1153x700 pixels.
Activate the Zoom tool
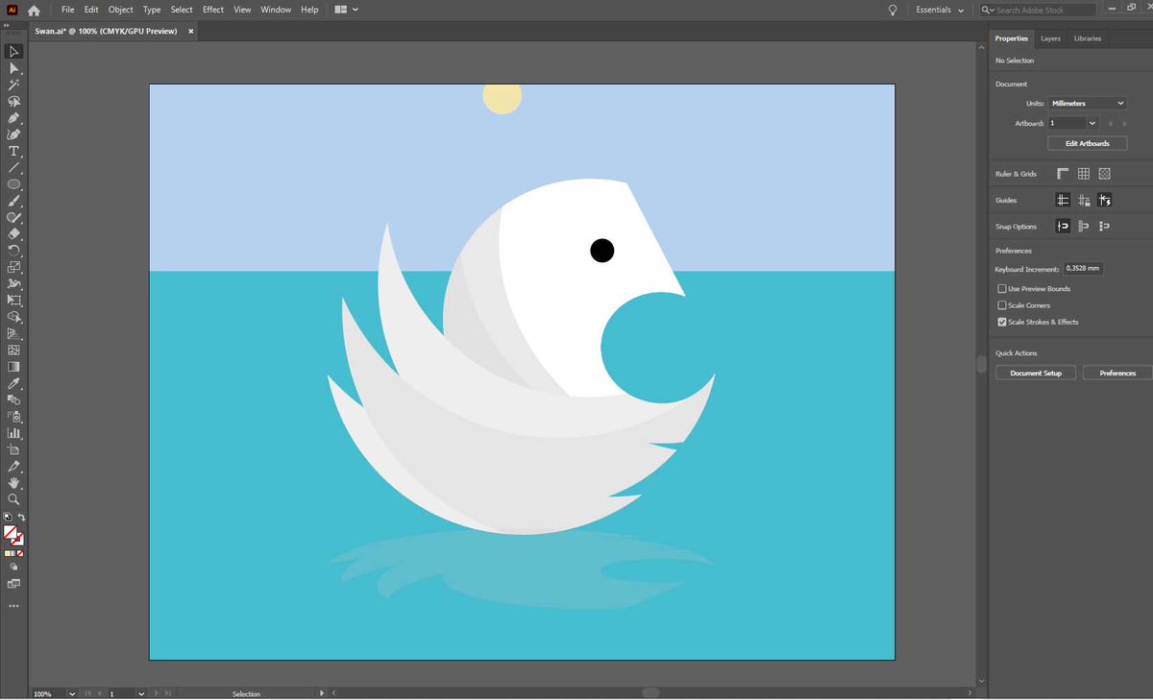[x=13, y=499]
